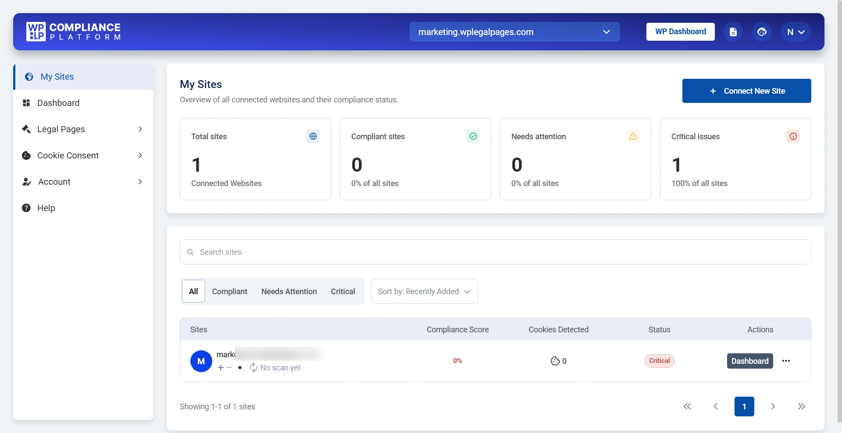This screenshot has width=842, height=433.
Task: Go to the next page
Action: point(773,406)
